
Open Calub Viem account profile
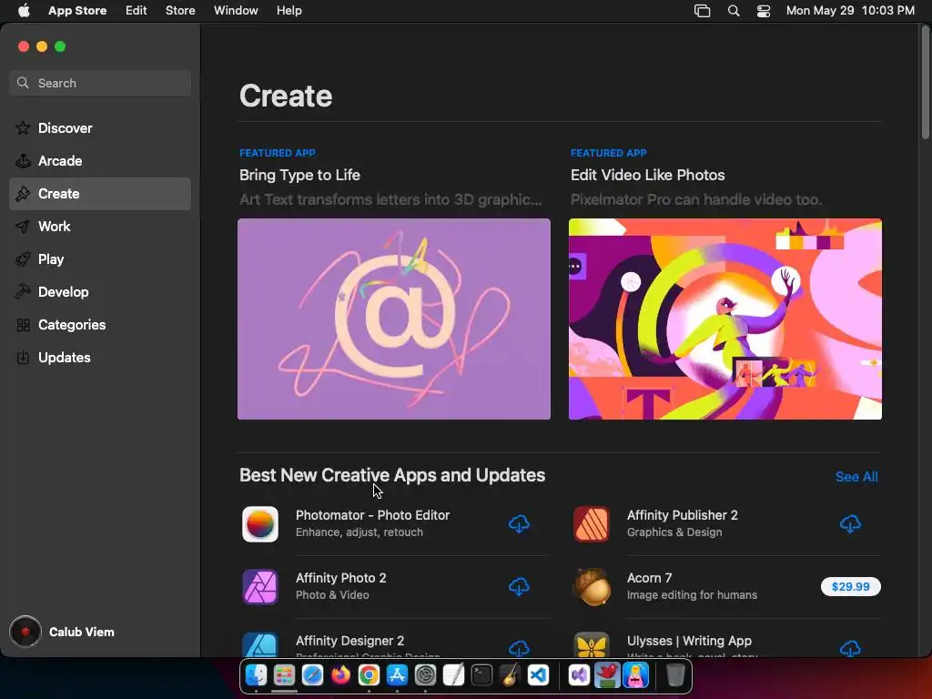[62, 632]
